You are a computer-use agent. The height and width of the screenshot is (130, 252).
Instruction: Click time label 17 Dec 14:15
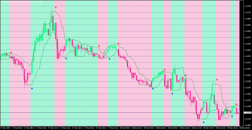(65, 128)
